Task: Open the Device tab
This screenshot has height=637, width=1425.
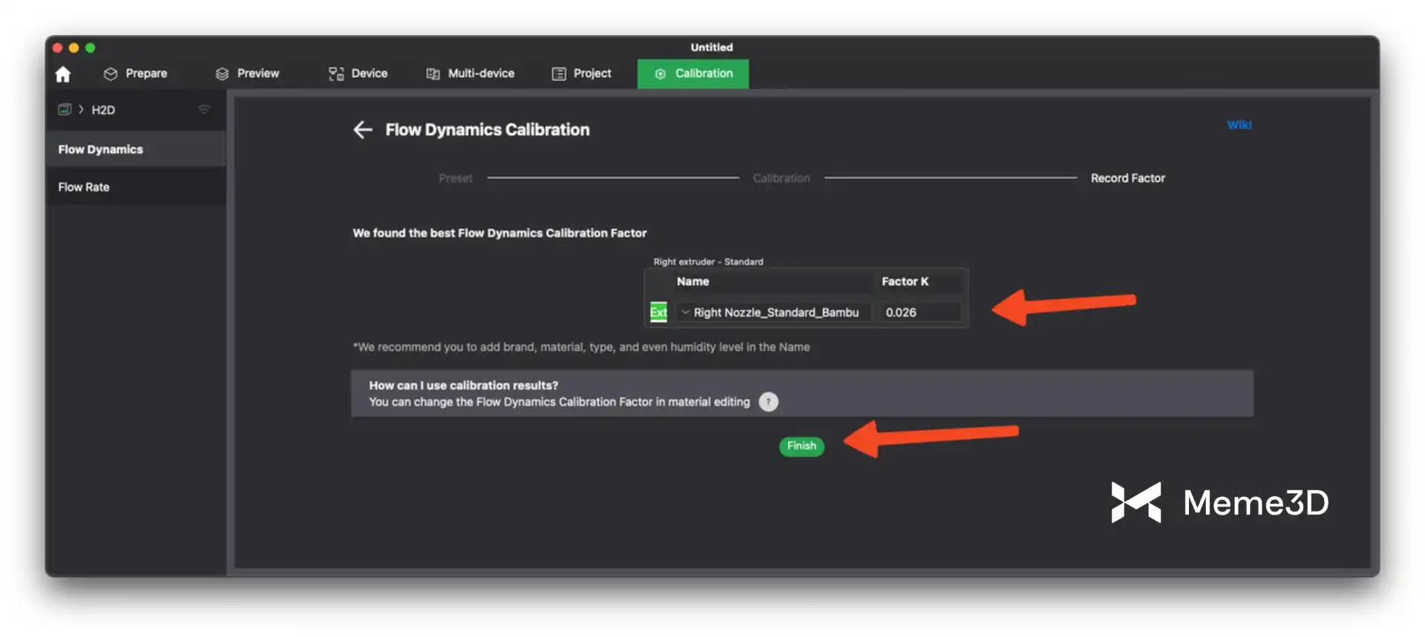Action: (358, 73)
